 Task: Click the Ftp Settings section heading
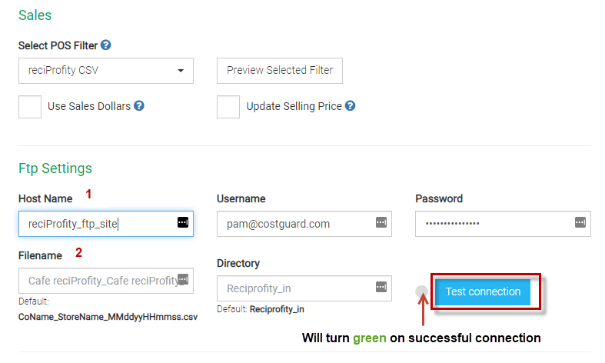(x=55, y=168)
